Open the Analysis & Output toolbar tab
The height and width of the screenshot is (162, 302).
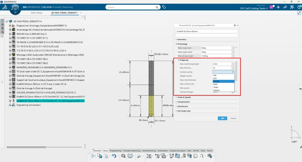(x=177, y=151)
